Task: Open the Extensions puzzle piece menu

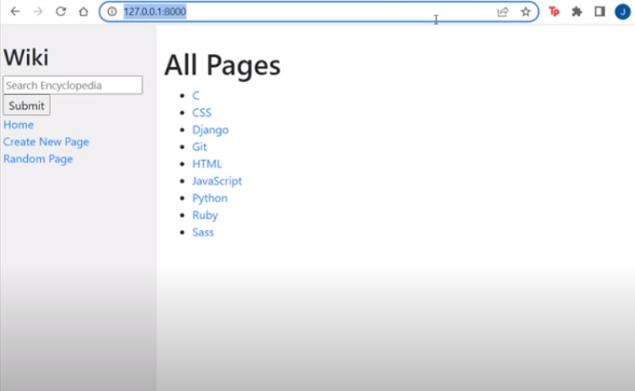Action: [x=577, y=12]
